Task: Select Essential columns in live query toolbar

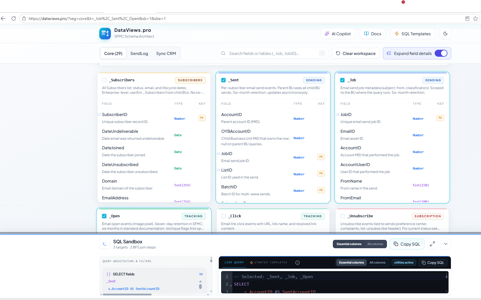Action: [x=351, y=263]
